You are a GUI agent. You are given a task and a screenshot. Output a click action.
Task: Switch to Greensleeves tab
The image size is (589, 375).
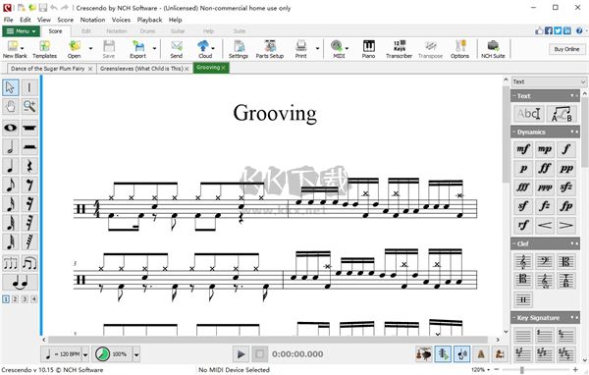[x=141, y=69]
